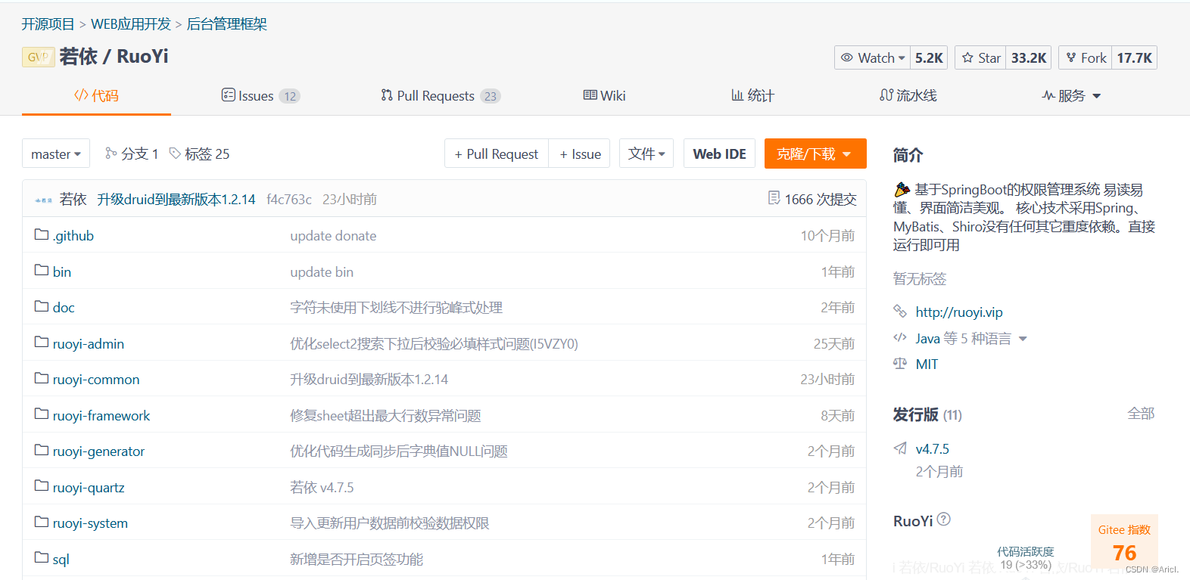
Task: Switch to the 代码 code tab
Action: click(96, 96)
